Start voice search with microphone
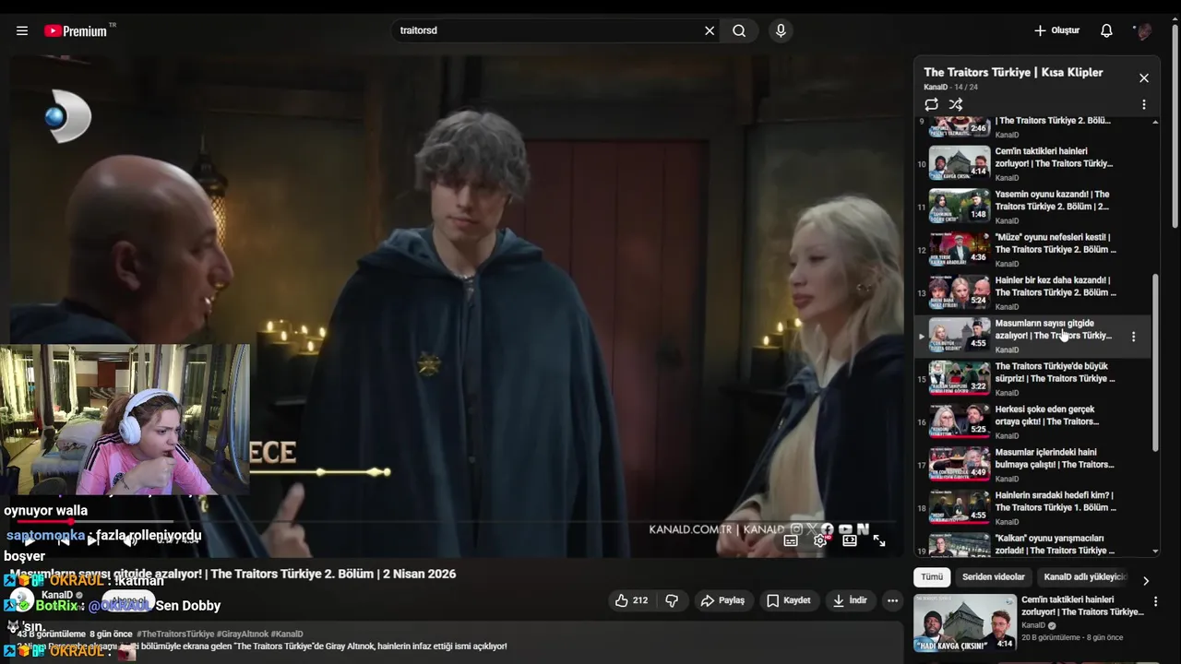The height and width of the screenshot is (664, 1181). click(781, 30)
